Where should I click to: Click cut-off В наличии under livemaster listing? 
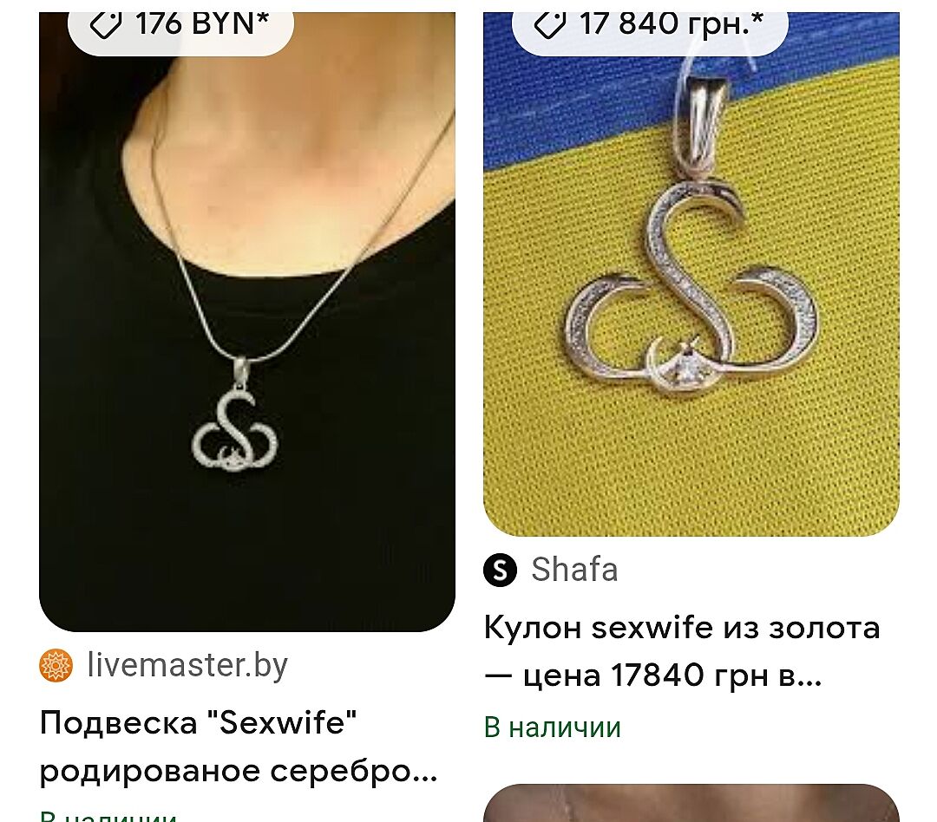108,816
